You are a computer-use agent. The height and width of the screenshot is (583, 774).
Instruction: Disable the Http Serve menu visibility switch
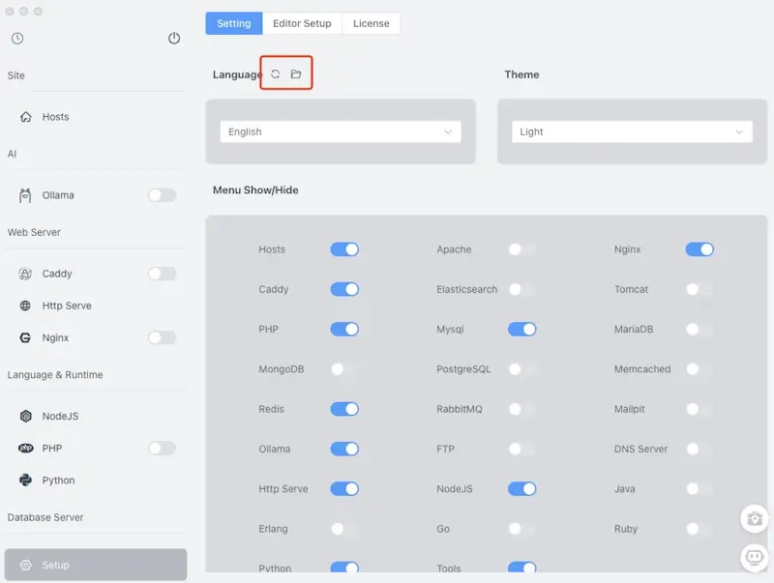pos(344,489)
